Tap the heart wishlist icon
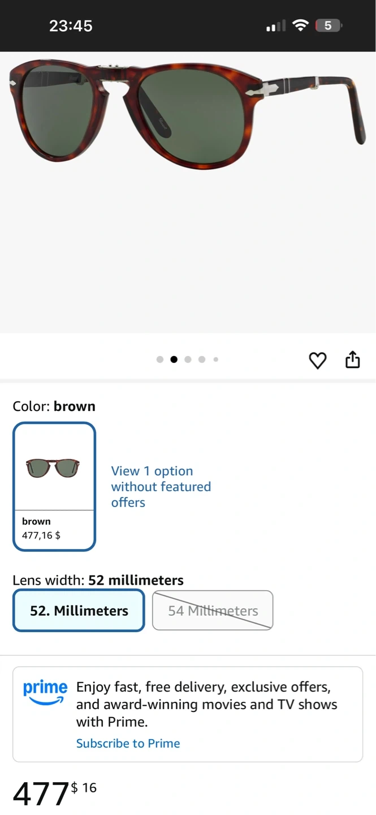The image size is (376, 815). tap(318, 360)
